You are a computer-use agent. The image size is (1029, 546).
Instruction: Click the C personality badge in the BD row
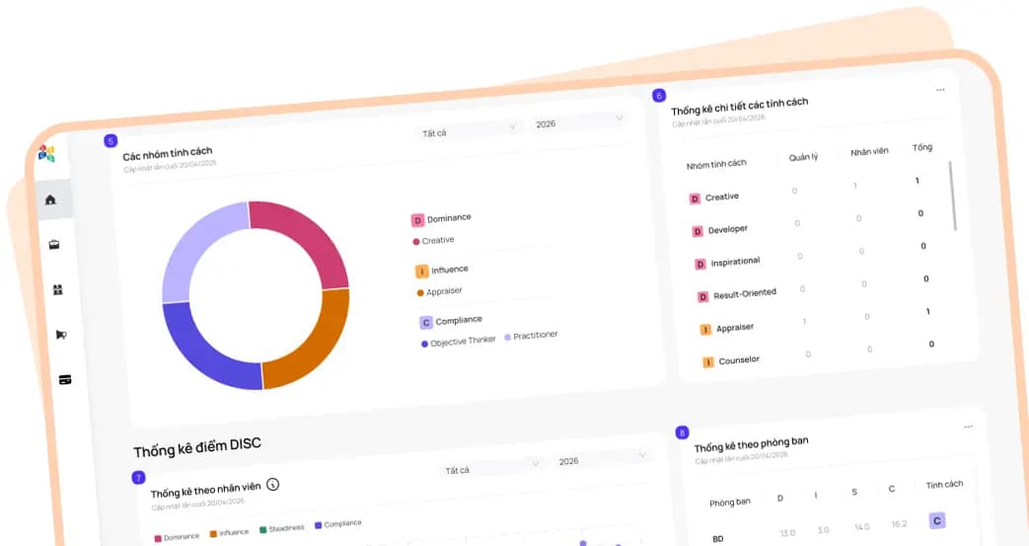pos(937,520)
